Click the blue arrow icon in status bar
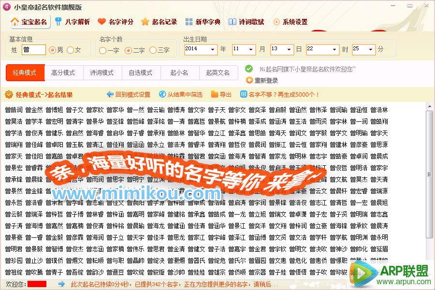This screenshot has width=435, height=290. [x=61, y=284]
